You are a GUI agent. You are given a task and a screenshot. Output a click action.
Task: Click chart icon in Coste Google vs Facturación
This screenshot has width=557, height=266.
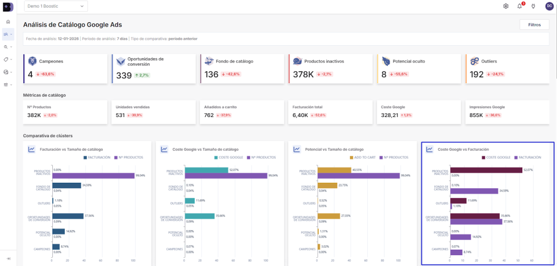click(x=430, y=149)
